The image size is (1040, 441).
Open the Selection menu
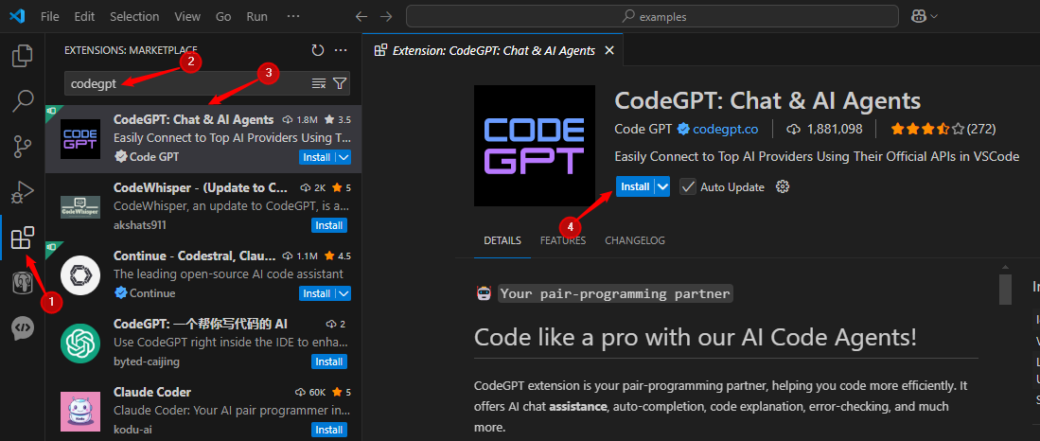pos(134,17)
